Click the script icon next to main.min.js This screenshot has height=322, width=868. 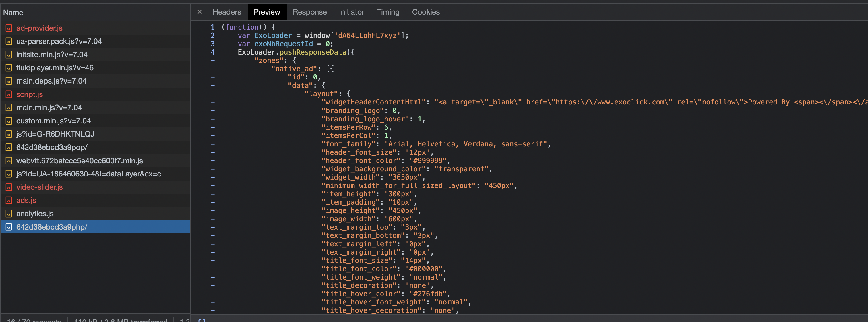coord(9,108)
